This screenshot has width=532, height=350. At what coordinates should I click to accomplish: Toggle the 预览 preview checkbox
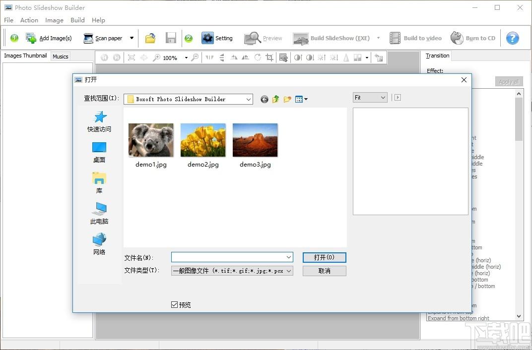[x=175, y=305]
